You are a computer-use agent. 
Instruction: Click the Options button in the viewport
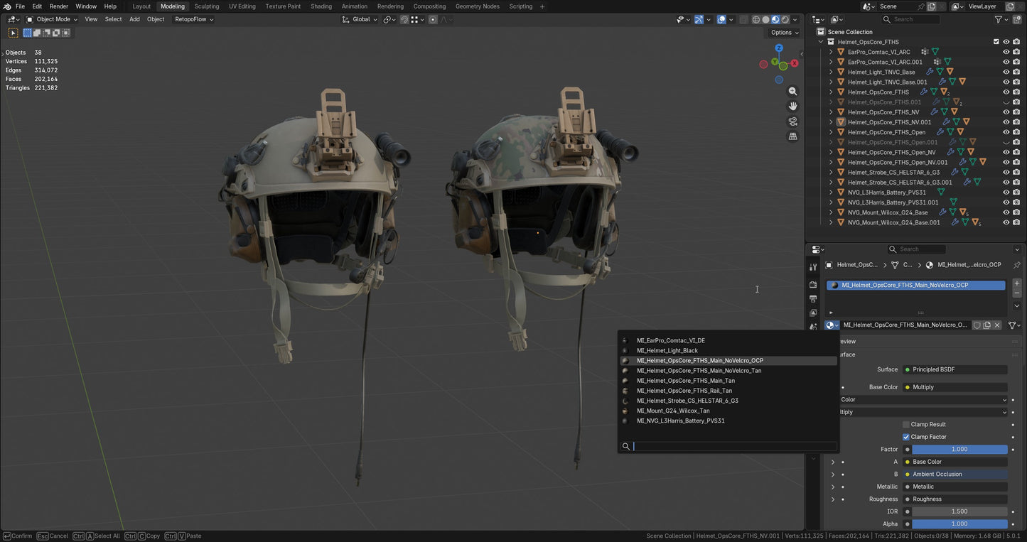[x=783, y=33]
